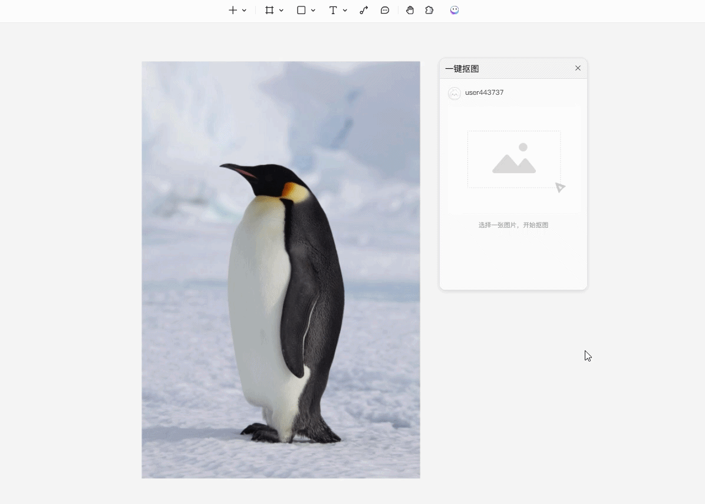Click the user443737 avatar
This screenshot has width=705, height=504.
[x=454, y=93]
